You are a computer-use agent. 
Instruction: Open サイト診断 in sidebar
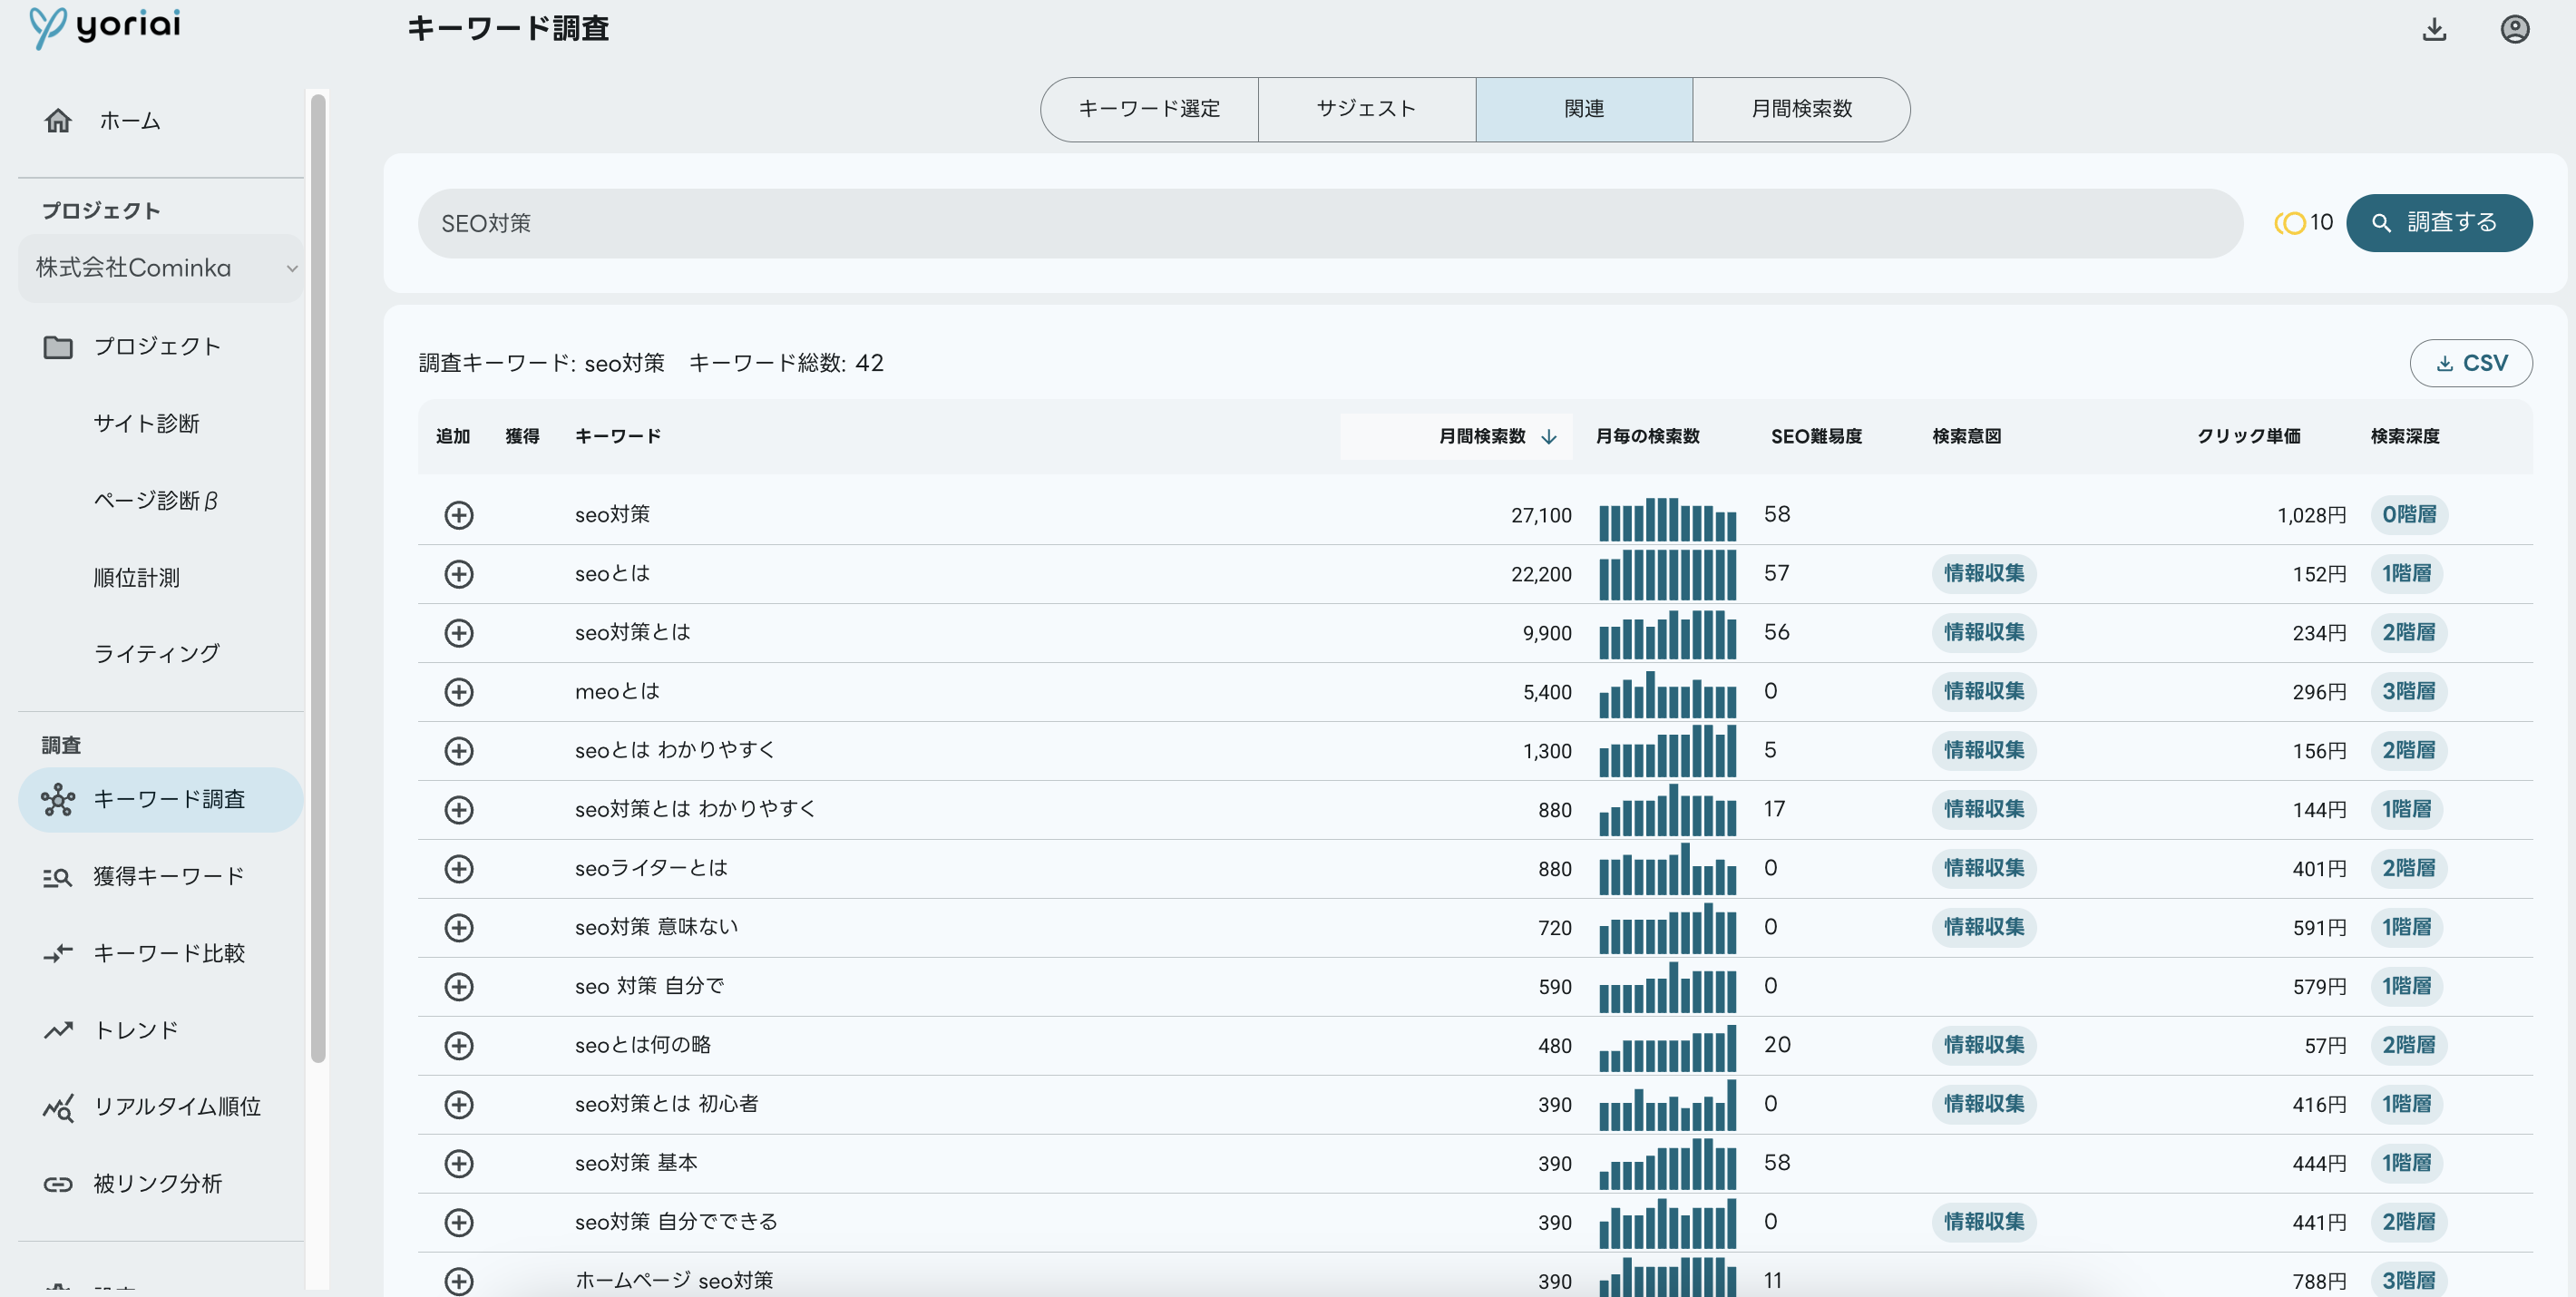147,423
